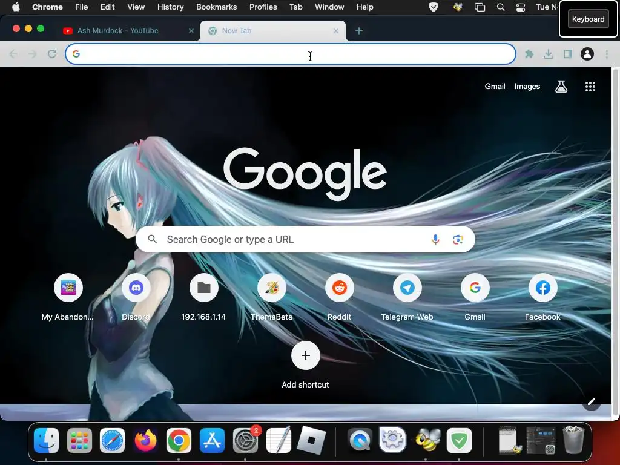Launch Firefox from the Dock

tap(145, 441)
